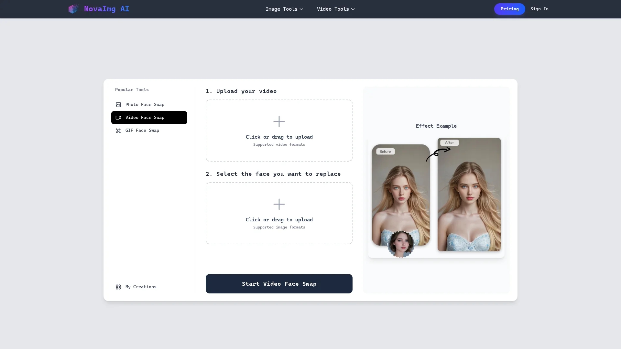Click the NovaImg AI cube logo icon

tap(73, 9)
